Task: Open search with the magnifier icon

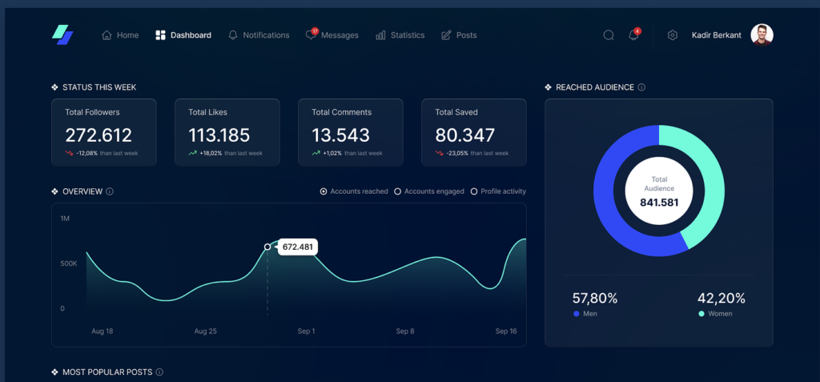Action: coord(609,35)
